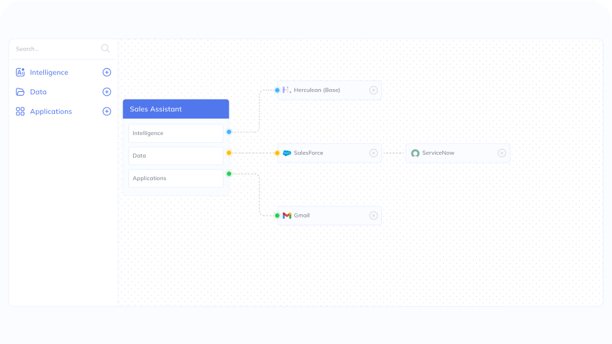Select the Applications row in Sales Assistant

(176, 178)
